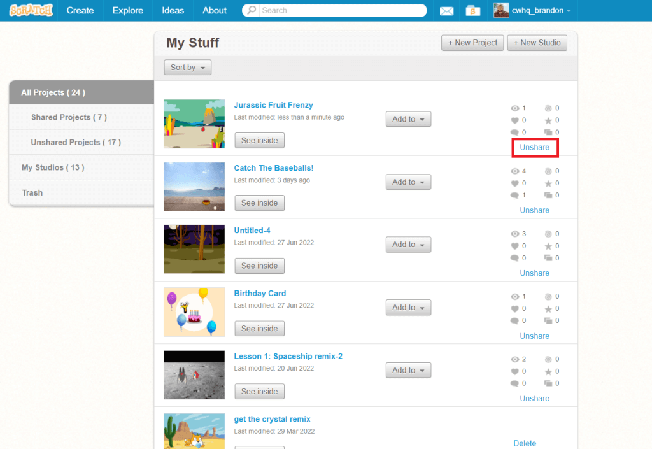Click the cwhq_brandon profile avatar
Image resolution: width=652 pixels, height=449 pixels.
[x=501, y=10]
